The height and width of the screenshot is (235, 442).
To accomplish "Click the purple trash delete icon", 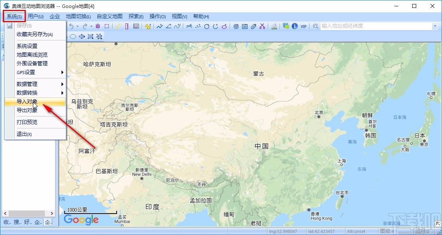I will (x=98, y=26).
